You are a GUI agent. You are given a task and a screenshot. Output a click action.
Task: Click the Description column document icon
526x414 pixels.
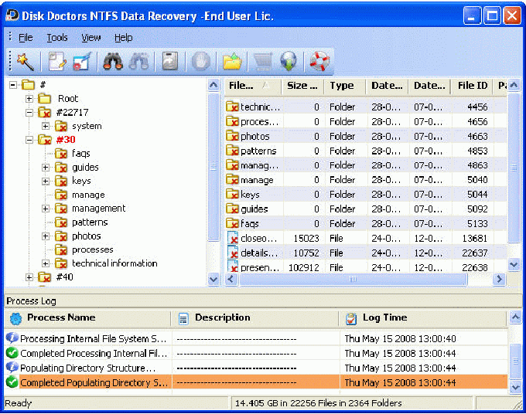183,318
